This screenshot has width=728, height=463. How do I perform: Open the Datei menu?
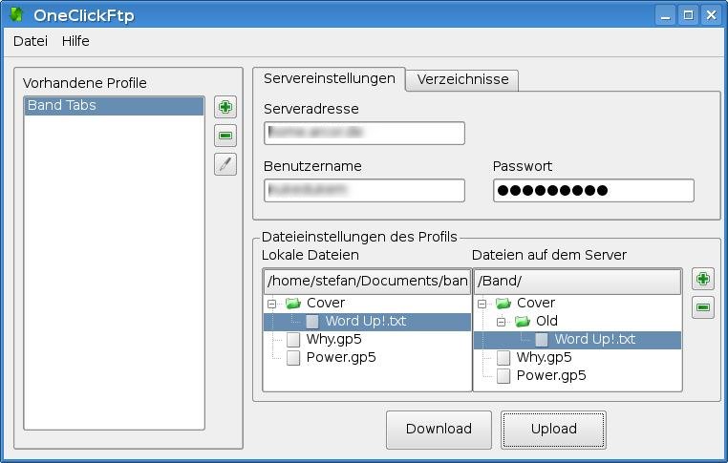coord(30,41)
